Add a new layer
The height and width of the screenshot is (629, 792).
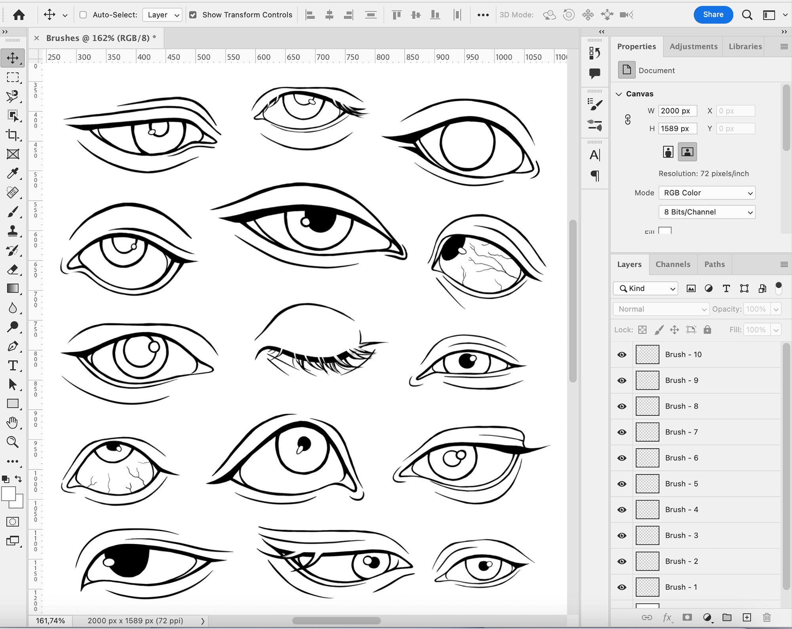pyautogui.click(x=747, y=617)
